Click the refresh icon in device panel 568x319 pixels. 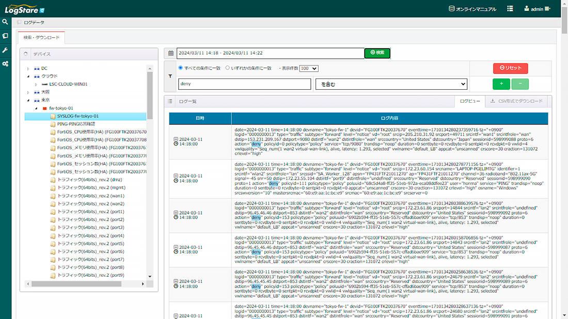coord(26,54)
